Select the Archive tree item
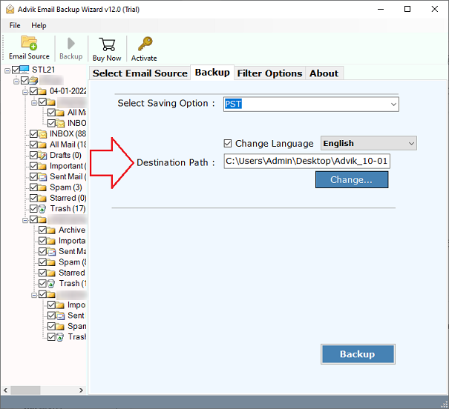Image resolution: width=449 pixels, height=409 pixels. point(72,230)
